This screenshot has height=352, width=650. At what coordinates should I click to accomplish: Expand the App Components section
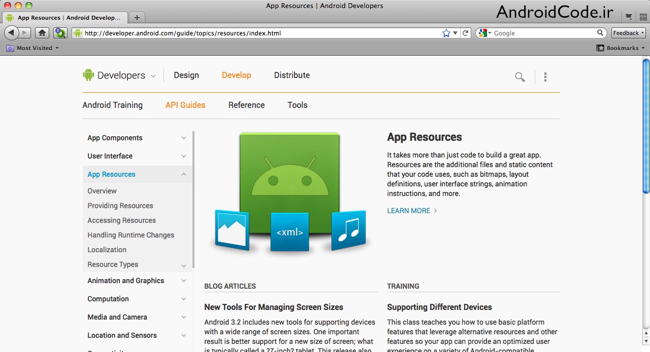184,138
